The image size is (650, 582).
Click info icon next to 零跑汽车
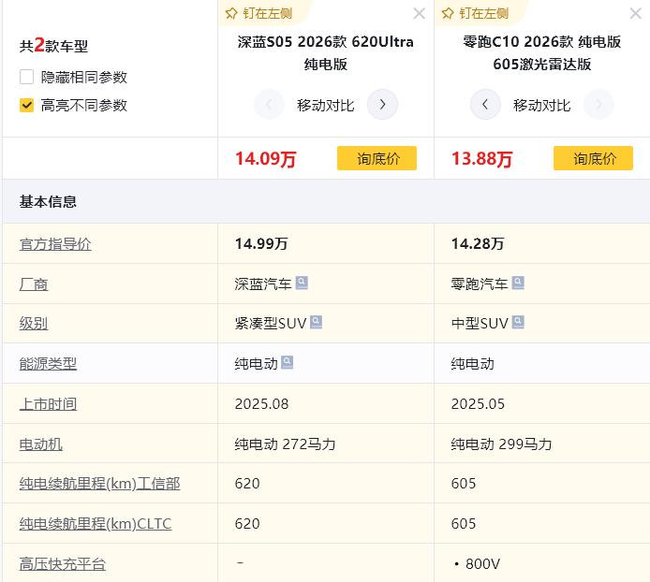[518, 283]
